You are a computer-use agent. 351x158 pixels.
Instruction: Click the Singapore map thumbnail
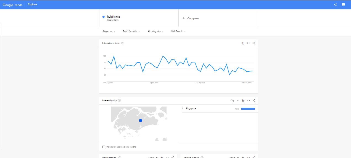139,124
